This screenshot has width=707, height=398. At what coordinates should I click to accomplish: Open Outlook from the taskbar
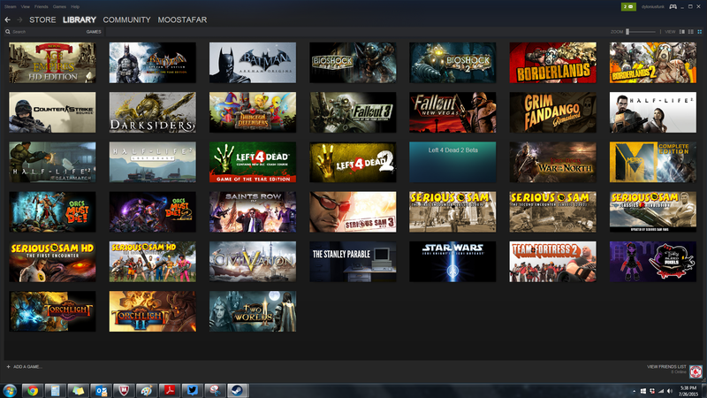coord(101,391)
